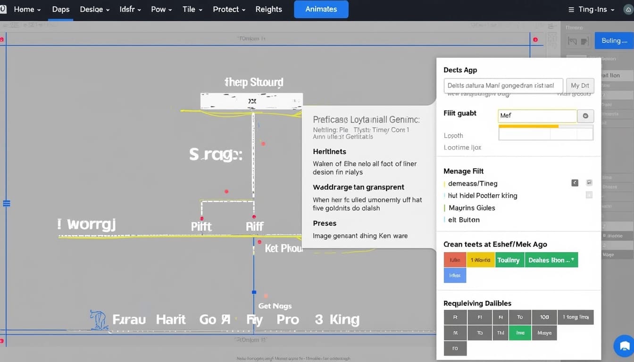
Task: Click the blue Animates button
Action: pyautogui.click(x=321, y=9)
